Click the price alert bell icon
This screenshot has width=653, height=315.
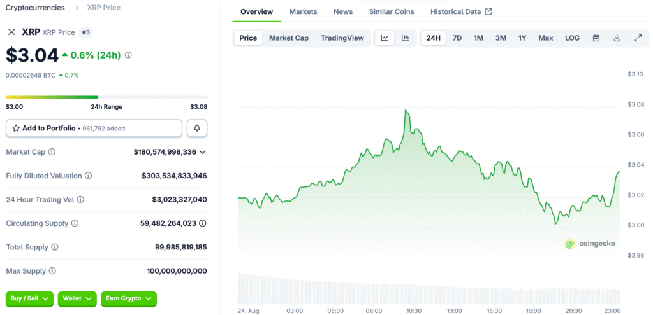click(x=197, y=129)
